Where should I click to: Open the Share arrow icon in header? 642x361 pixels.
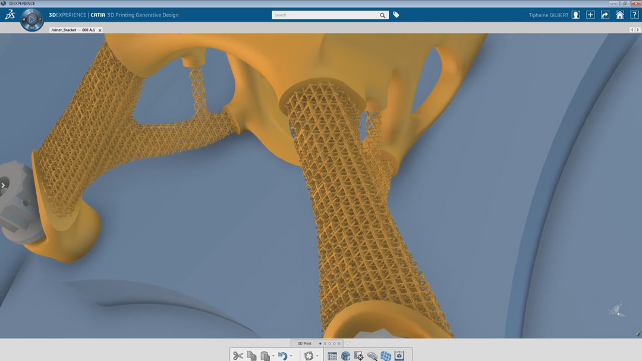coord(605,15)
